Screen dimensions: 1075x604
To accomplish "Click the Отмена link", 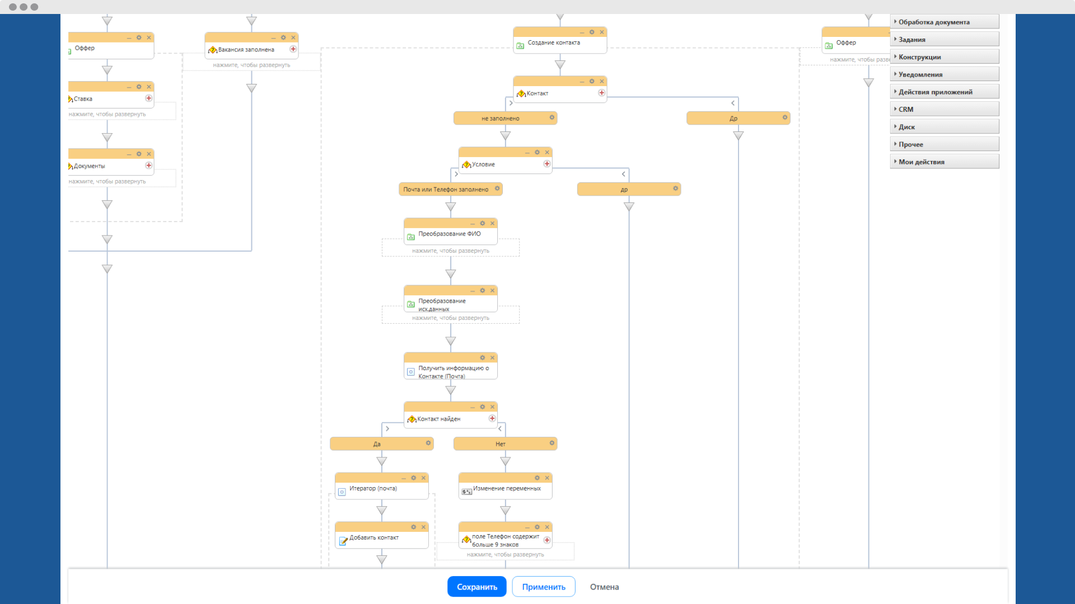I will [604, 587].
